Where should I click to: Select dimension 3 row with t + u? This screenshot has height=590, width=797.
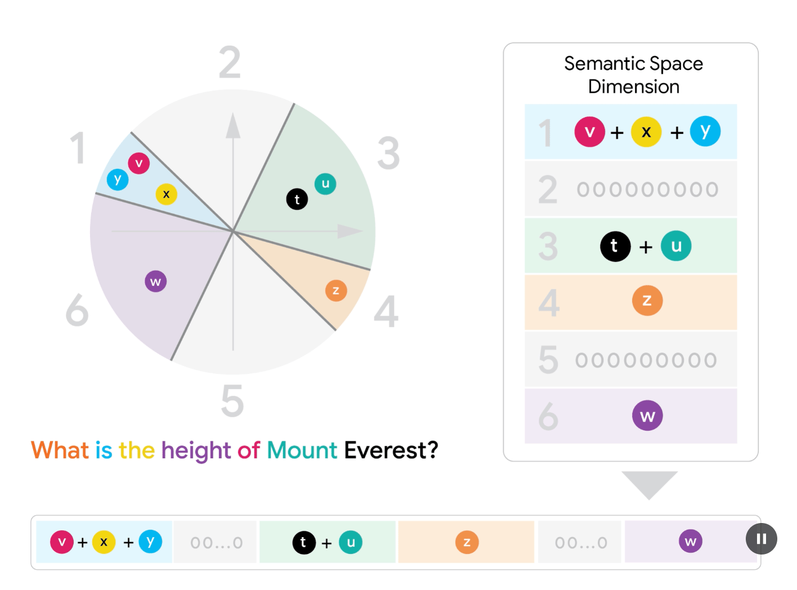(x=630, y=245)
